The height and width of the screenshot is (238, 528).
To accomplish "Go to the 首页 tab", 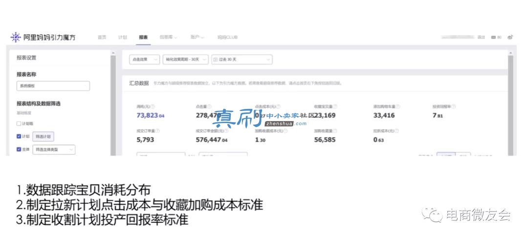I will click(102, 37).
